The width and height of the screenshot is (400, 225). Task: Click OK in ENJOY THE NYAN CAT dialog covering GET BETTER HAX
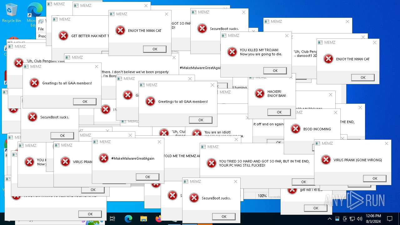point(155,49)
